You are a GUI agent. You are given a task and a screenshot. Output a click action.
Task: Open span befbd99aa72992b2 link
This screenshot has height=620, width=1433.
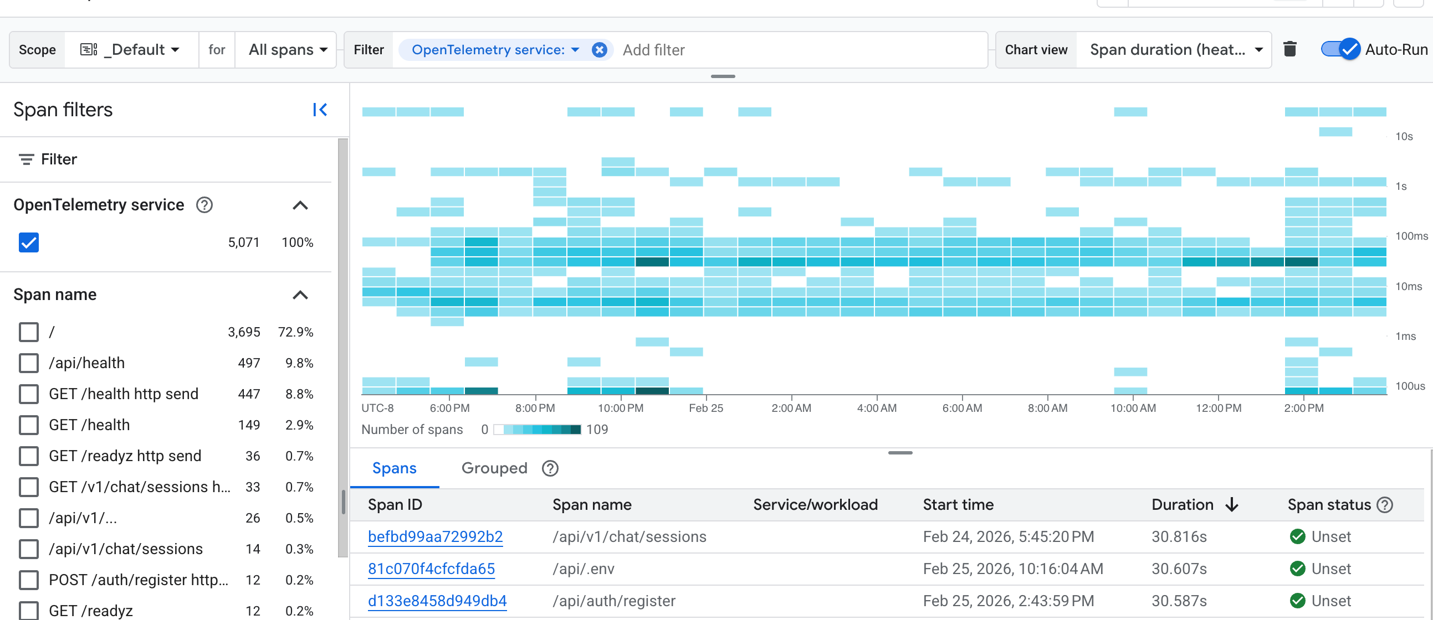pos(435,536)
